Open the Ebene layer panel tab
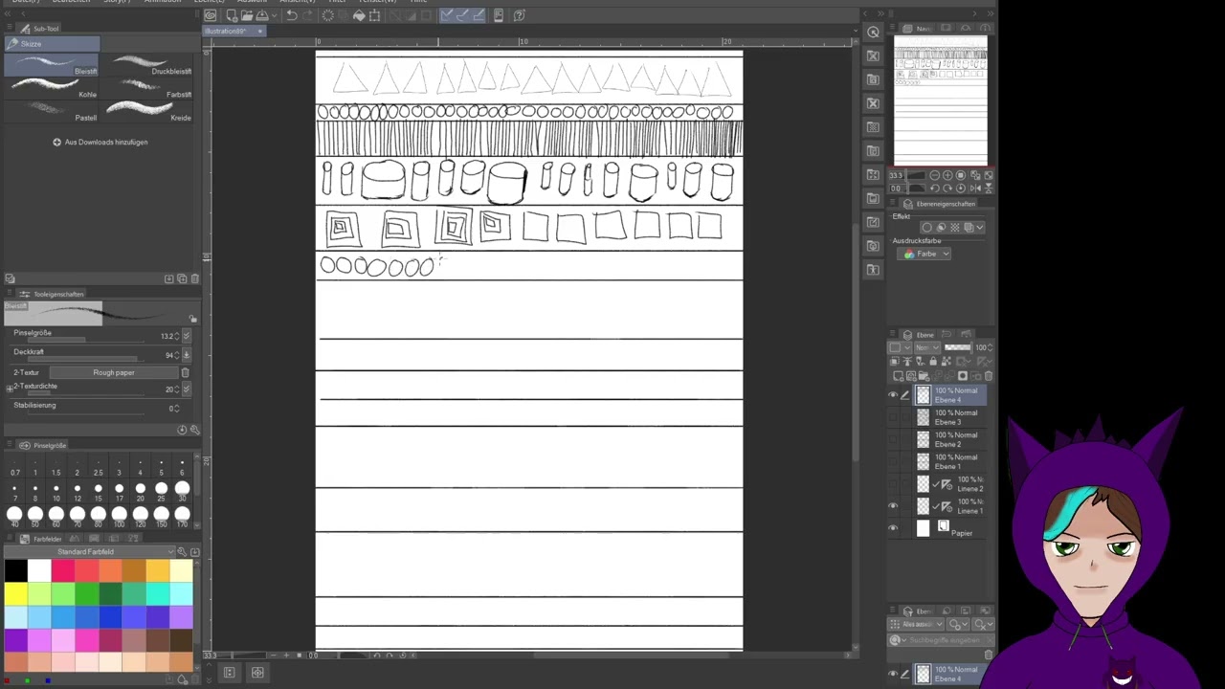Screen dimensions: 1225x689 pyautogui.click(x=919, y=335)
